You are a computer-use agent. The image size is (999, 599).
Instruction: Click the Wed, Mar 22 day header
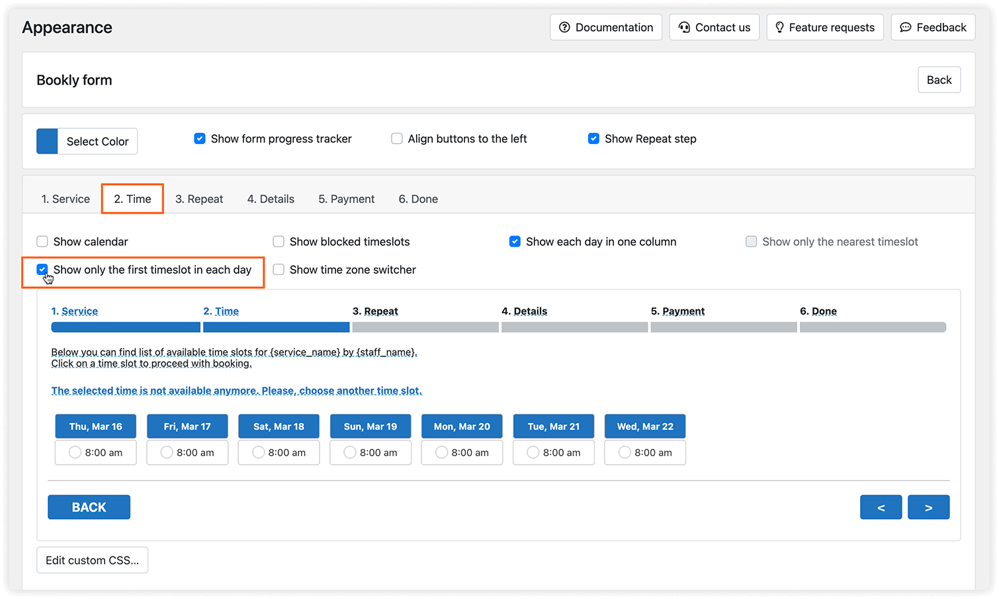click(x=645, y=426)
